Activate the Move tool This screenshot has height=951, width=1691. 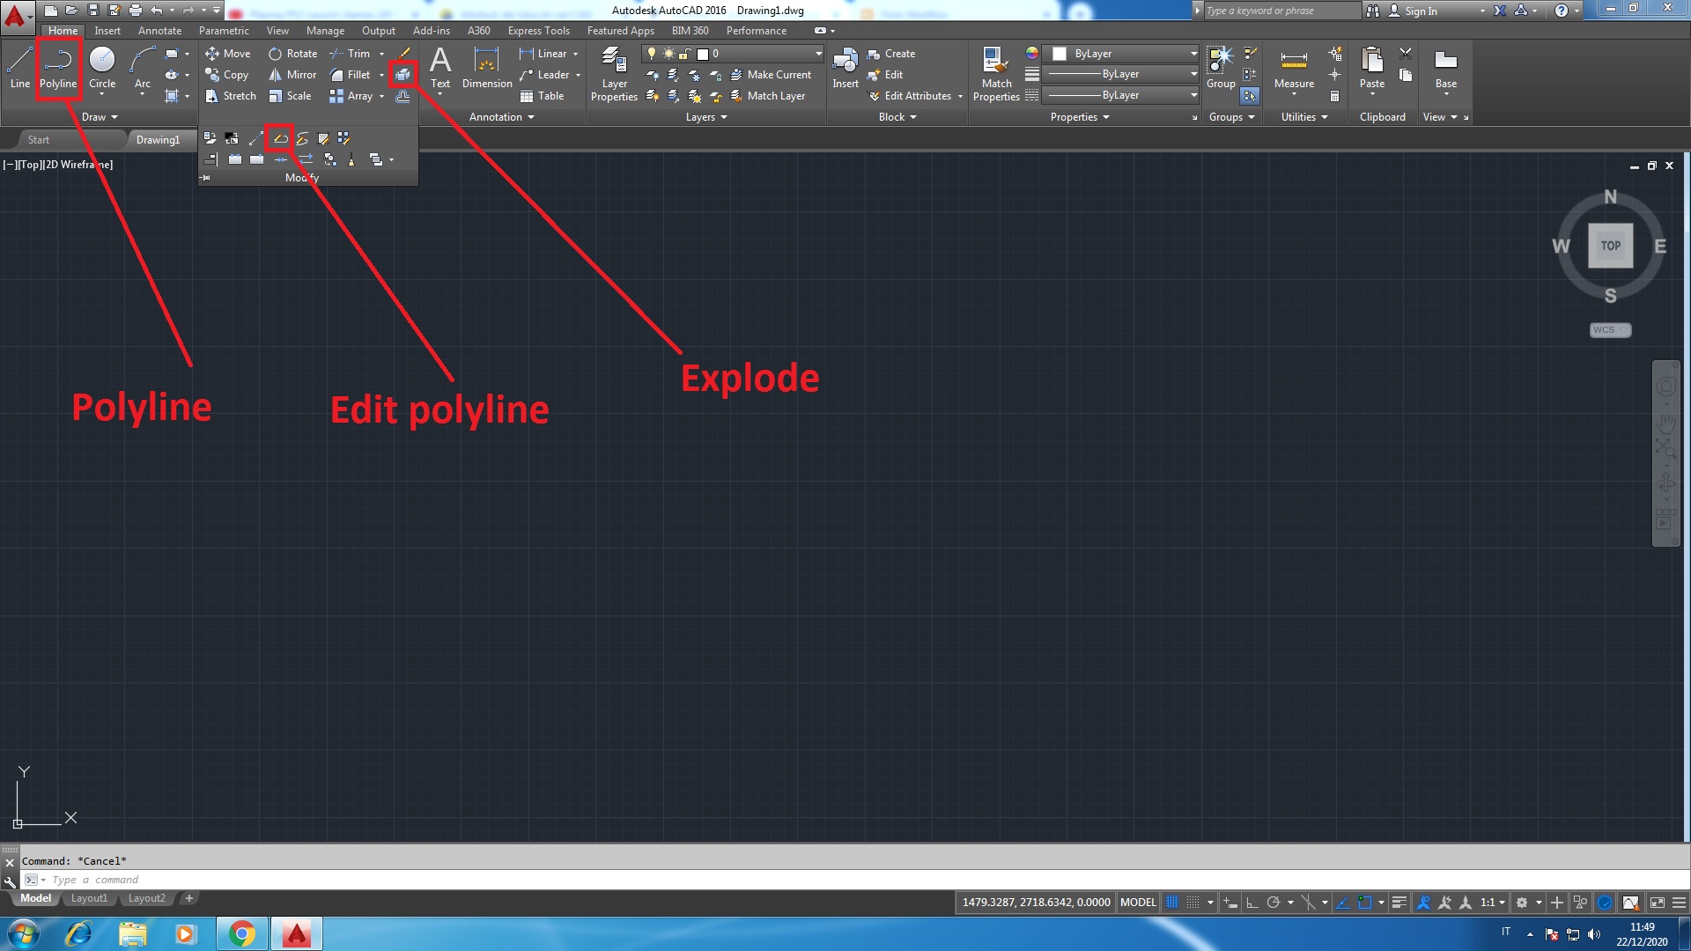click(228, 53)
